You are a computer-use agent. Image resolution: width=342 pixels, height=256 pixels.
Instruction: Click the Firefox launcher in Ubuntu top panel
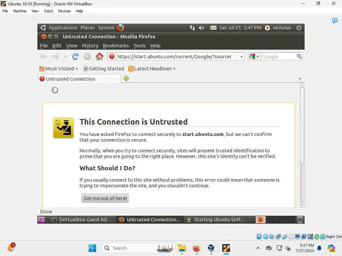click(x=120, y=28)
